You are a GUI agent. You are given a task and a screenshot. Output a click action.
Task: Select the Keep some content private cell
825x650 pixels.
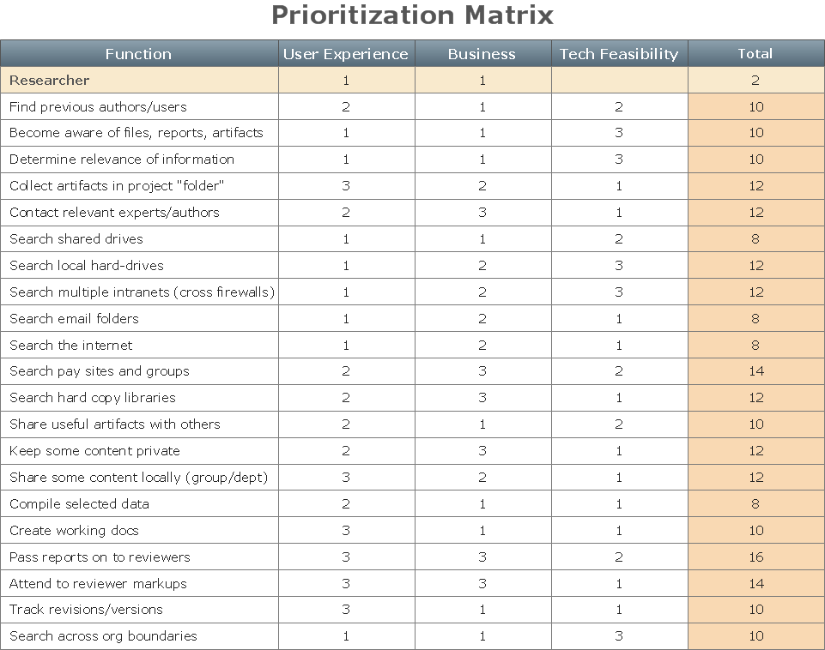pyautogui.click(x=94, y=451)
